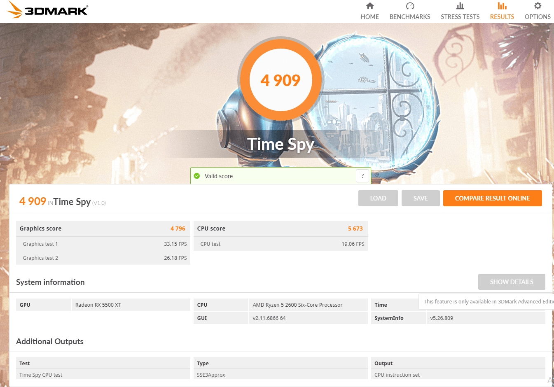554x387 pixels.
Task: Open Benchmarks via the gauge icon
Action: pos(410,6)
